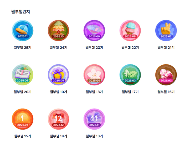The image size is (193, 147).
Task: Open the 2025.11 winter hat badge
Action: (x=23, y=31)
